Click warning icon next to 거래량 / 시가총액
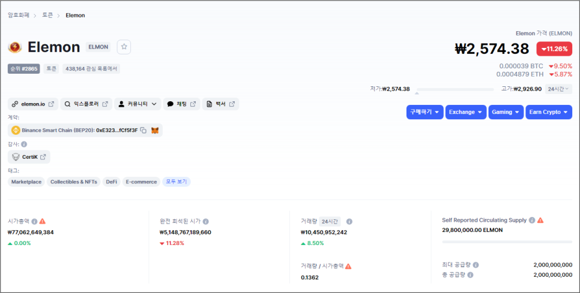580x293 pixels. pos(348,266)
